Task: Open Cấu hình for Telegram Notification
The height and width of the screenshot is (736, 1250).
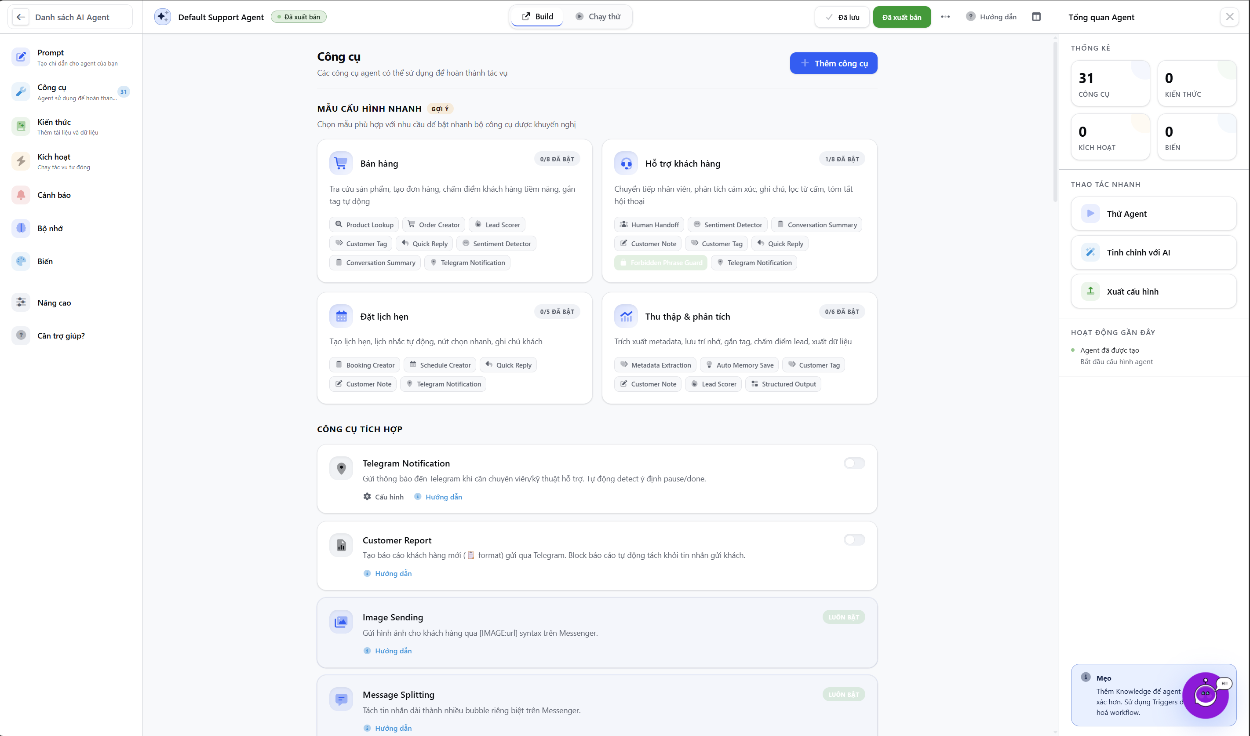Action: coord(383,497)
